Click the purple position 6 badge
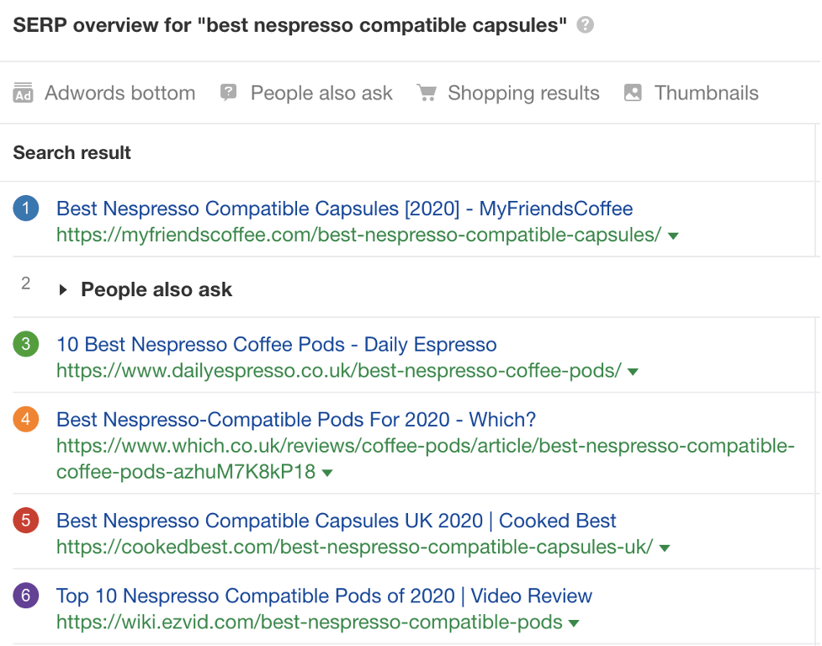 coord(26,596)
